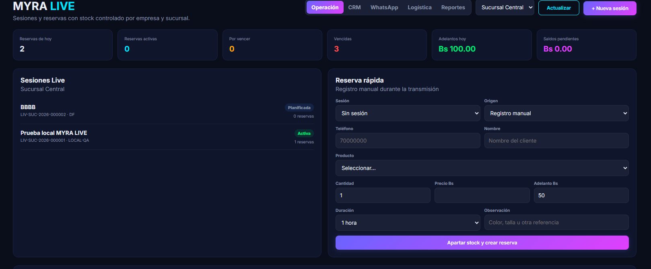651x269 pixels.
Task: Click the Reserva rápida heading
Action: [x=360, y=80]
